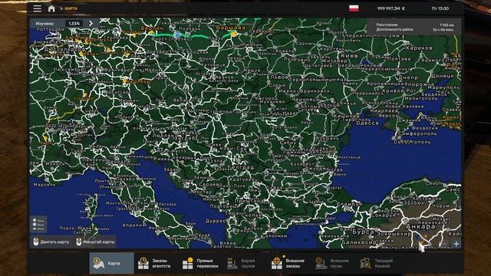Click the Кишинёв city label

(x=346, y=116)
